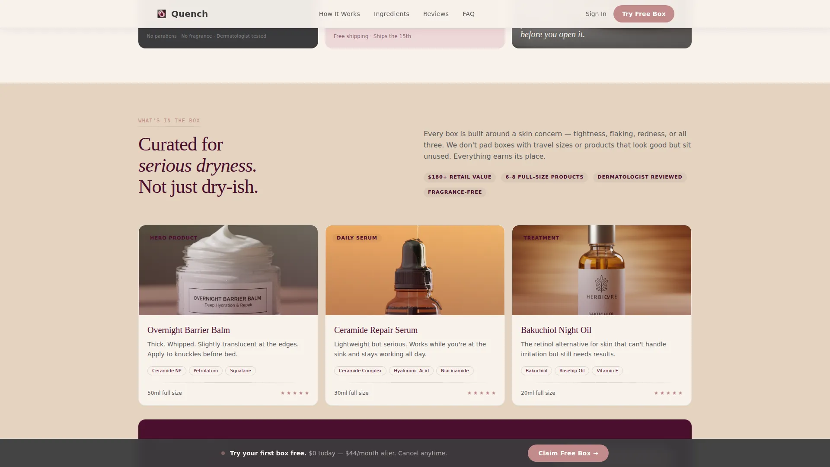
Task: Click the star rating on Bakuchiol Night Oil
Action: pyautogui.click(x=668, y=393)
